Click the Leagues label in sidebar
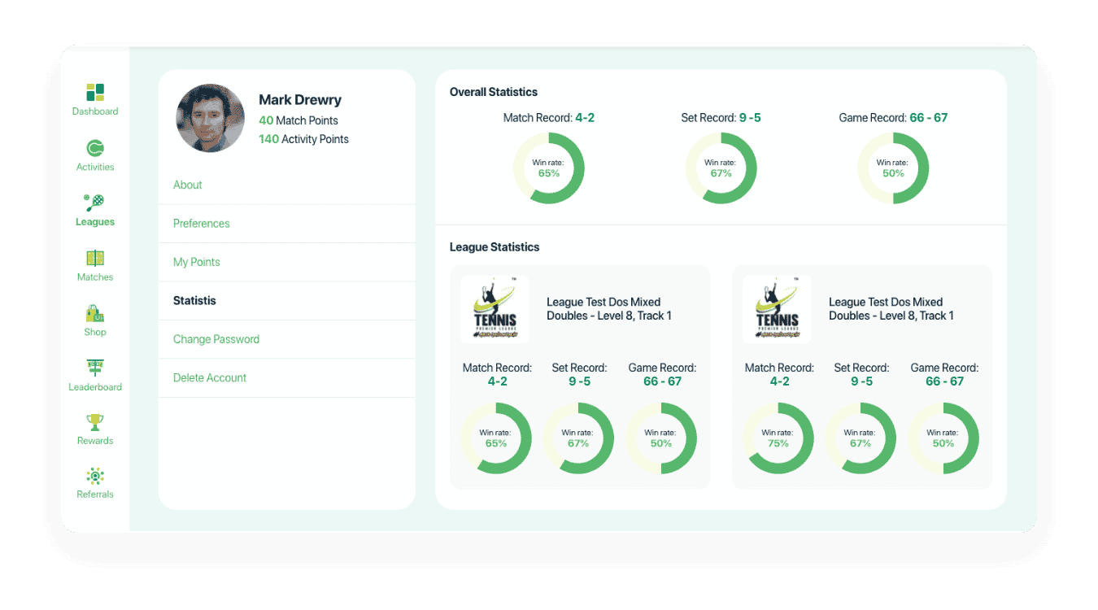The height and width of the screenshot is (610, 1098). (95, 222)
